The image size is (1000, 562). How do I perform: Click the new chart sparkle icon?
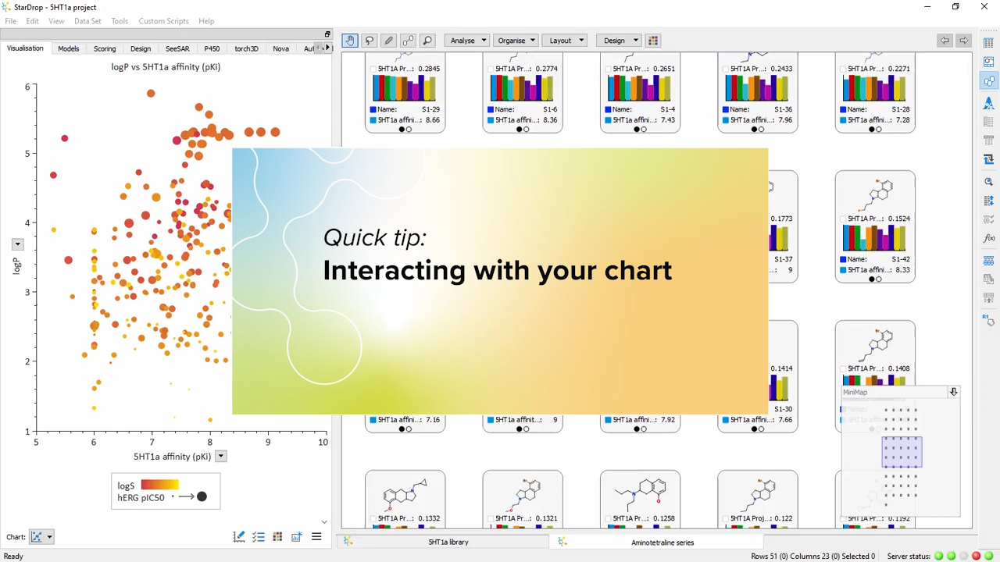pos(297,537)
